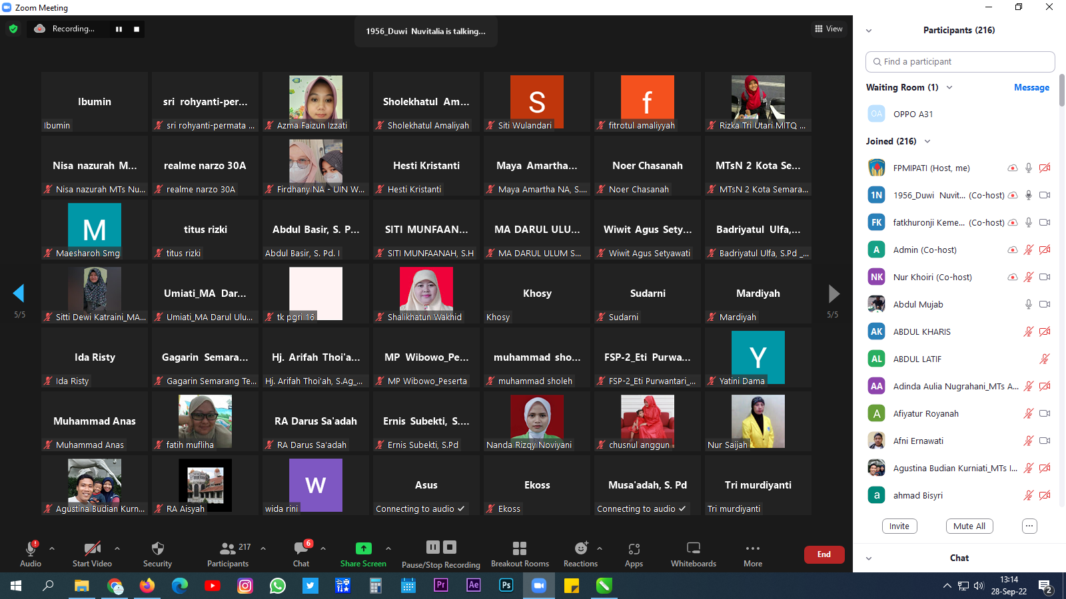Click the Message link for waiting room
Image resolution: width=1066 pixels, height=599 pixels.
(x=1031, y=88)
